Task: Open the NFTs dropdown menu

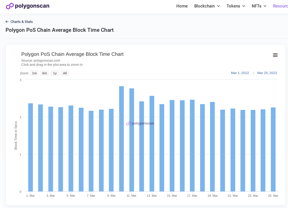Action: (259, 6)
